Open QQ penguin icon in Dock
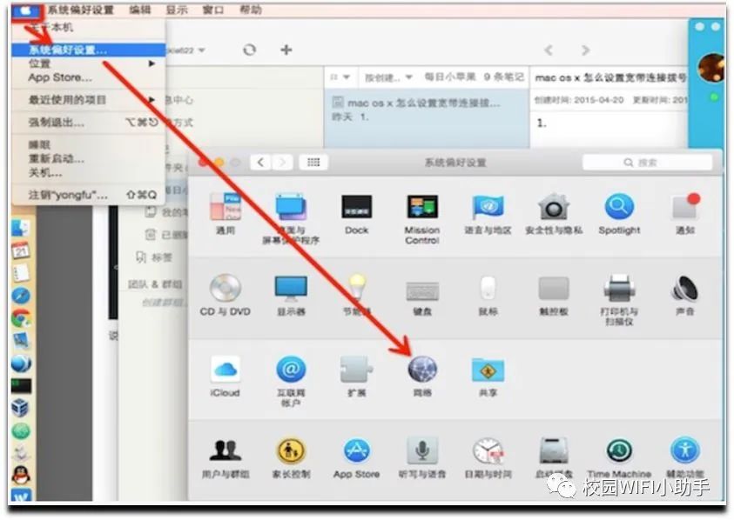Image resolution: width=734 pixels, height=520 pixels. (21, 476)
